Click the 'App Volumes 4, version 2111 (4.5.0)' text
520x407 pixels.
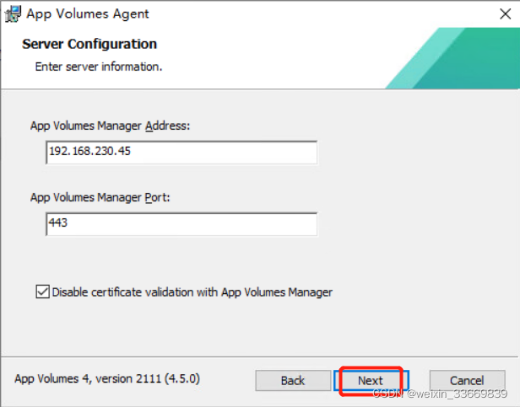(107, 378)
